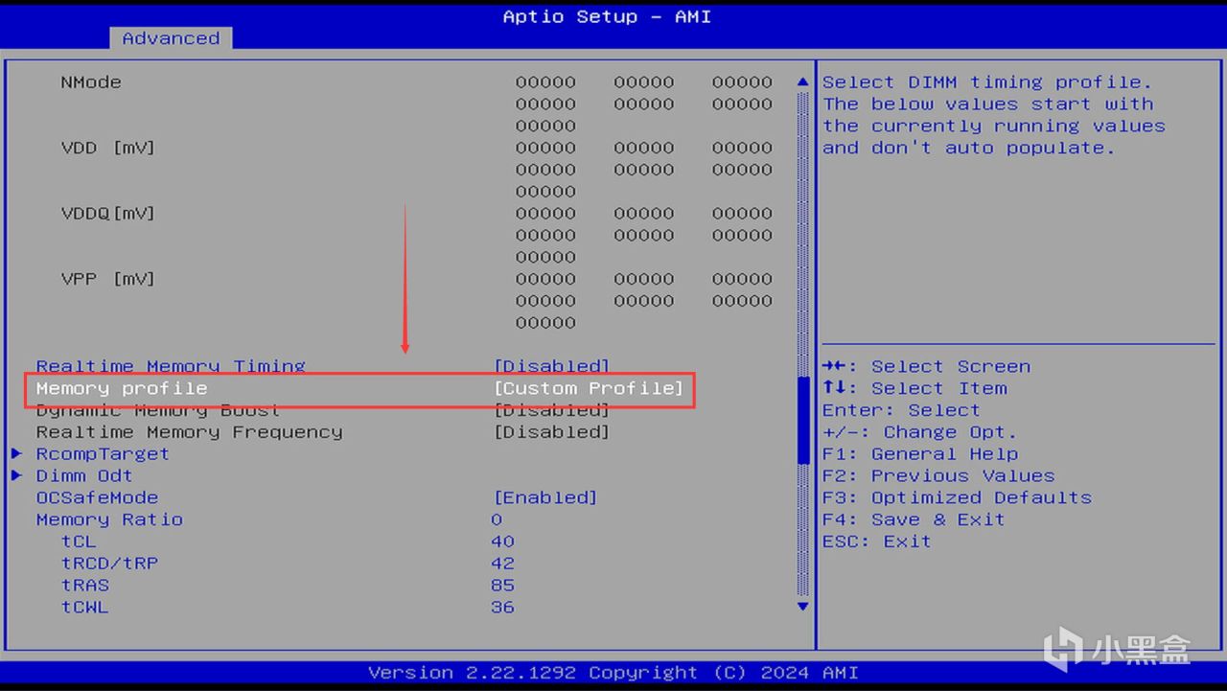Toggle the OCSafeMode [Enabled] value
The width and height of the screenshot is (1227, 691).
click(x=545, y=497)
